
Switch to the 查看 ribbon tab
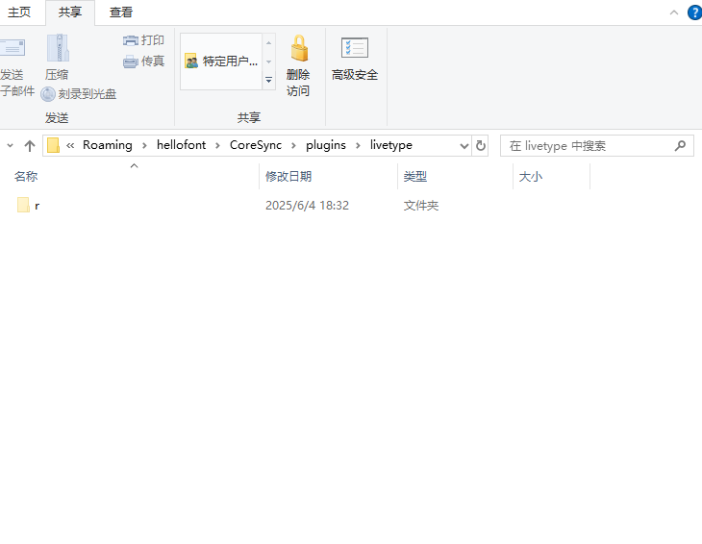pos(121,12)
